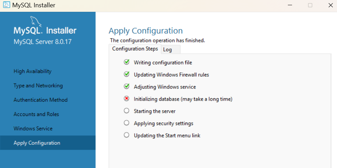Image resolution: width=337 pixels, height=168 pixels.
Task: Click pending circle beside Applying security settings
Action: click(127, 123)
